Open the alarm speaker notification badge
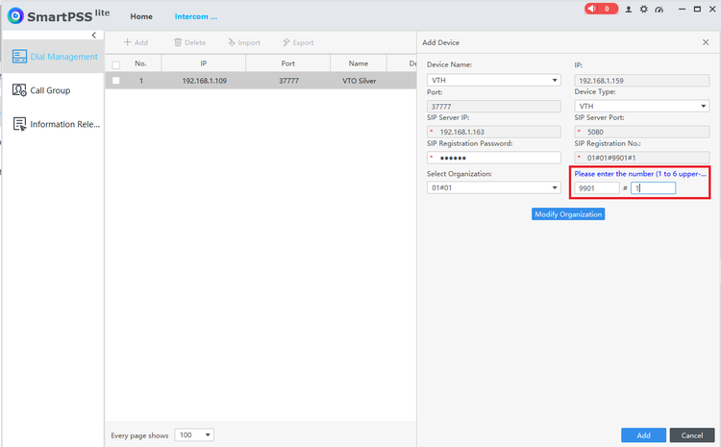The width and height of the screenshot is (721, 447). (601, 9)
